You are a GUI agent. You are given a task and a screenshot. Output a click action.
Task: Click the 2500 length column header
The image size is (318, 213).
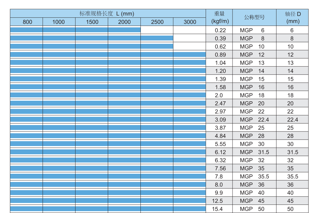157,22
